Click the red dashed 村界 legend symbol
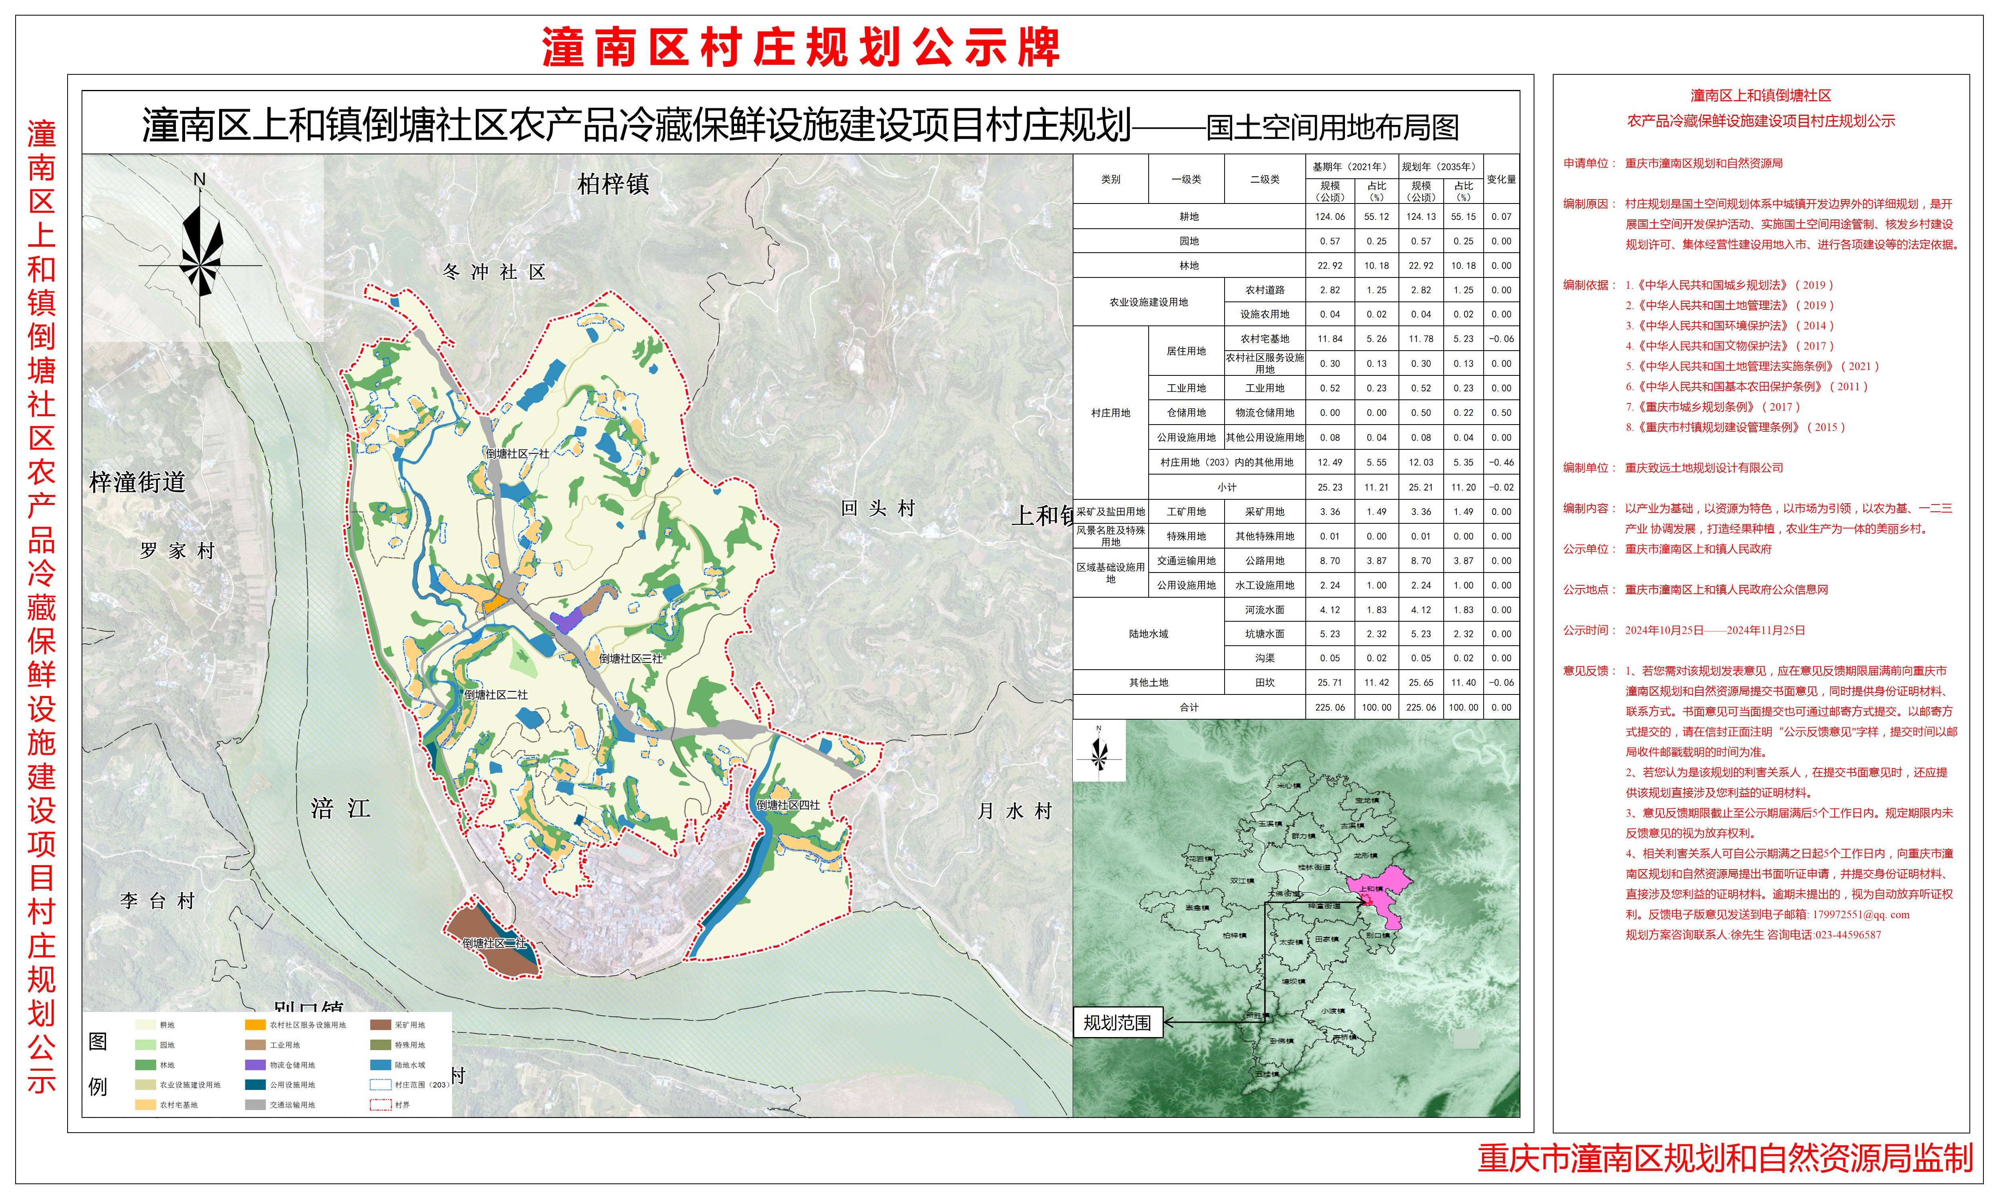1999x1199 pixels. [381, 1105]
